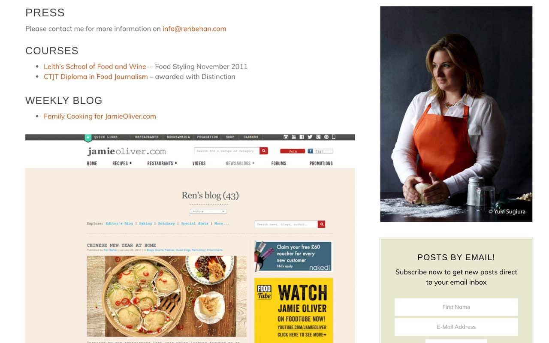The width and height of the screenshot is (549, 343).
Task: Click the mobile phone icon in the top bar
Action: [x=334, y=137]
